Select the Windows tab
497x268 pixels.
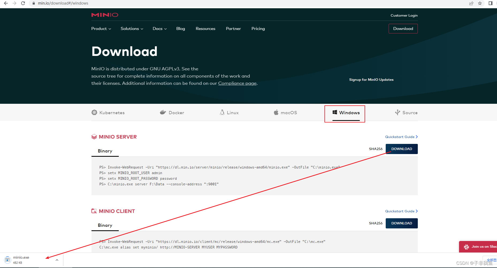coord(346,113)
